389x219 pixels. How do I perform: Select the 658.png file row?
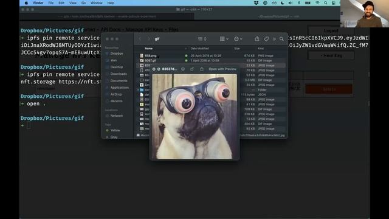click(x=211, y=55)
